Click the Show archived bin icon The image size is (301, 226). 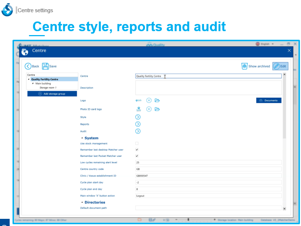coord(244,66)
